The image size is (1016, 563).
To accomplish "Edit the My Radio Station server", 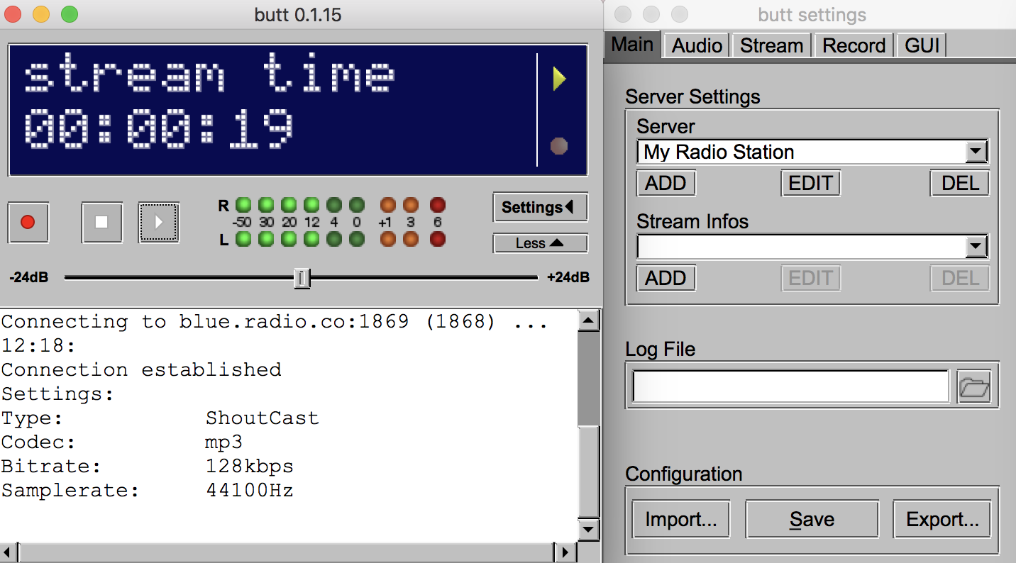I will (810, 183).
